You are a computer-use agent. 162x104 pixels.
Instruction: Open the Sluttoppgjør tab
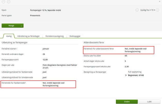pos(75,36)
